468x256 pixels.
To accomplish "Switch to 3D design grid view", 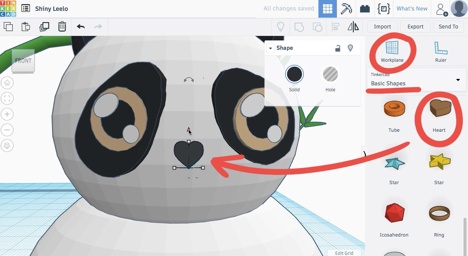I will coord(327,9).
